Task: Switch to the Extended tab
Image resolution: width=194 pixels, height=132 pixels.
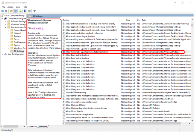Action: (x=33, y=127)
